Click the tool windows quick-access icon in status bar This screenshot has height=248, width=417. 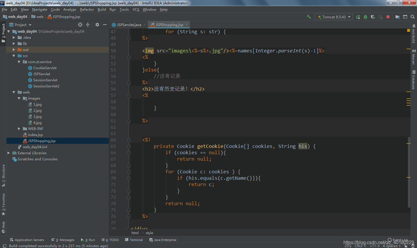coord(4,246)
